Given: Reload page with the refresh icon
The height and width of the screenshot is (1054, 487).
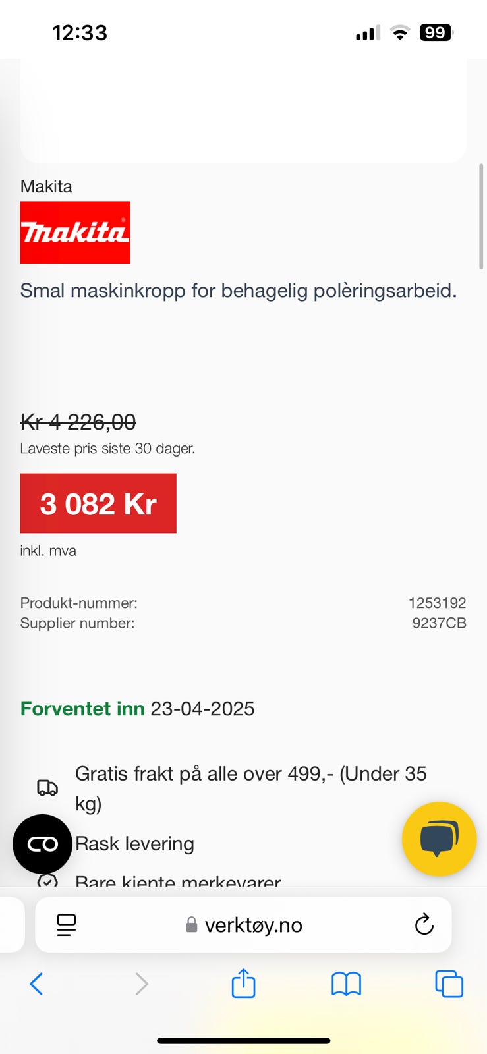Looking at the screenshot, I should (x=424, y=925).
